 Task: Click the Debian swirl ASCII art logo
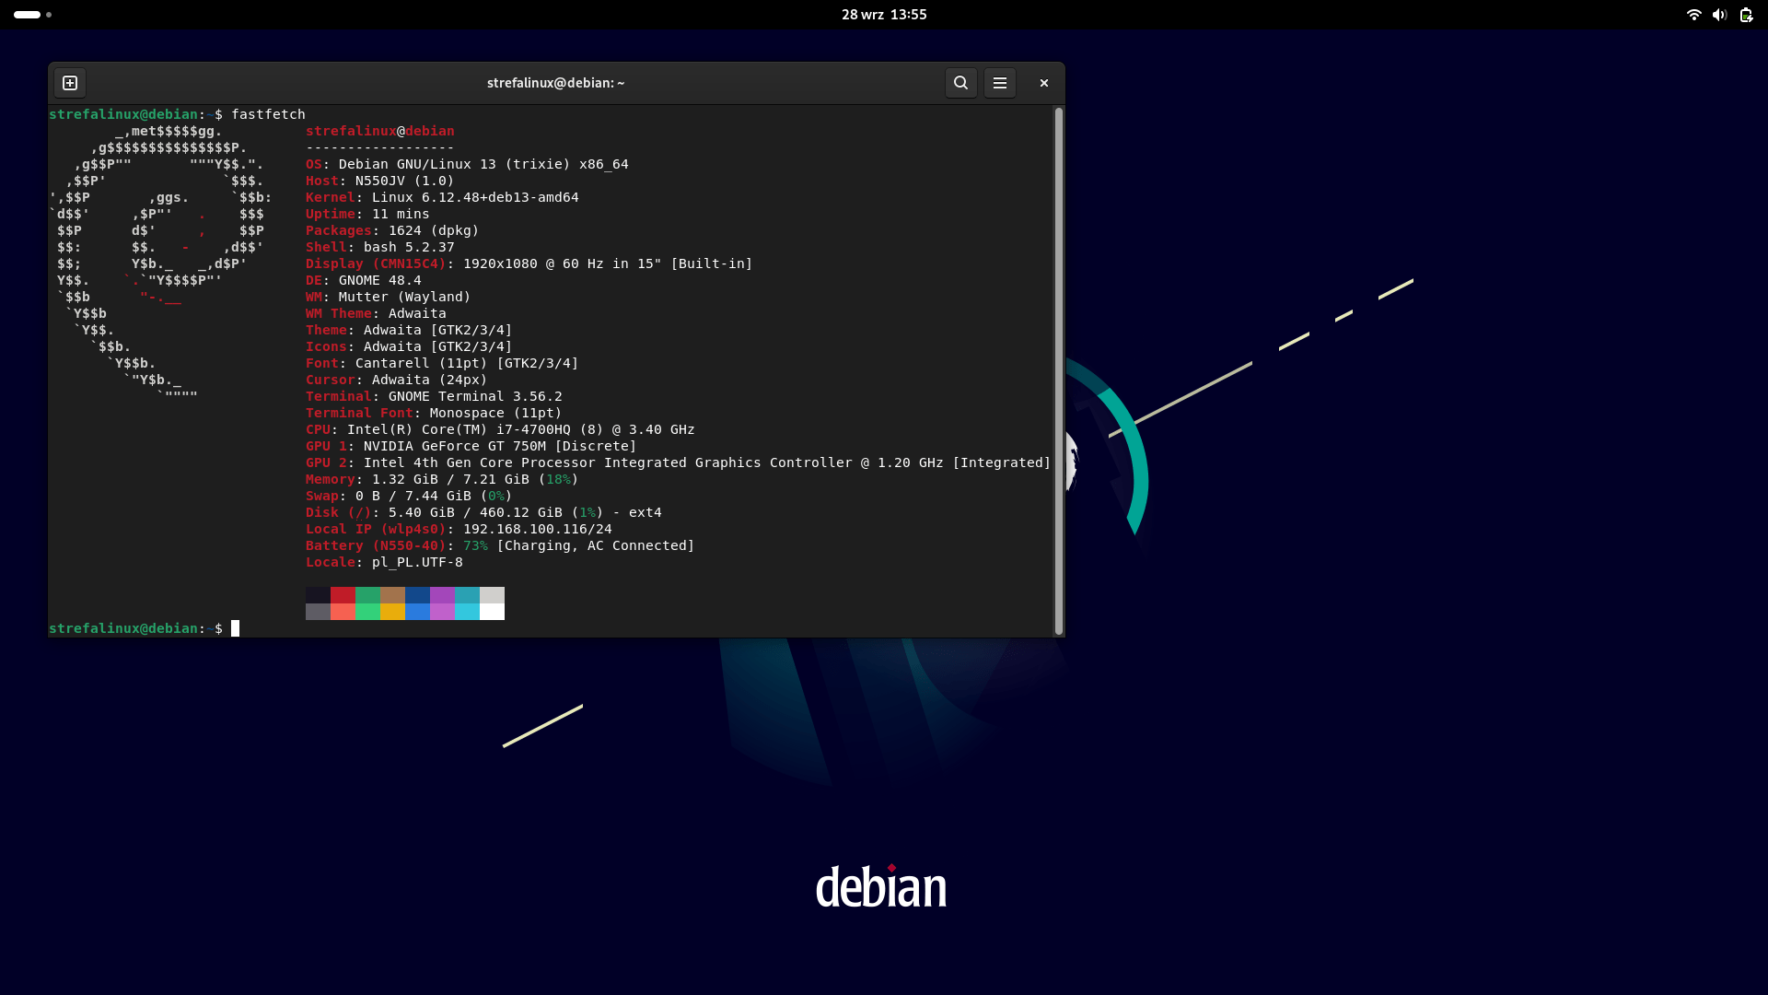(x=161, y=263)
